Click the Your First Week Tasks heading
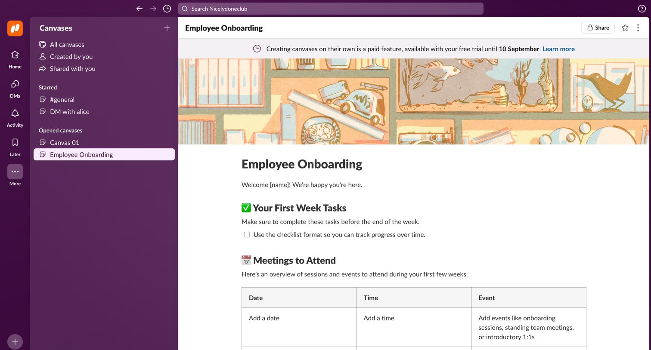651x350 pixels. click(x=299, y=208)
